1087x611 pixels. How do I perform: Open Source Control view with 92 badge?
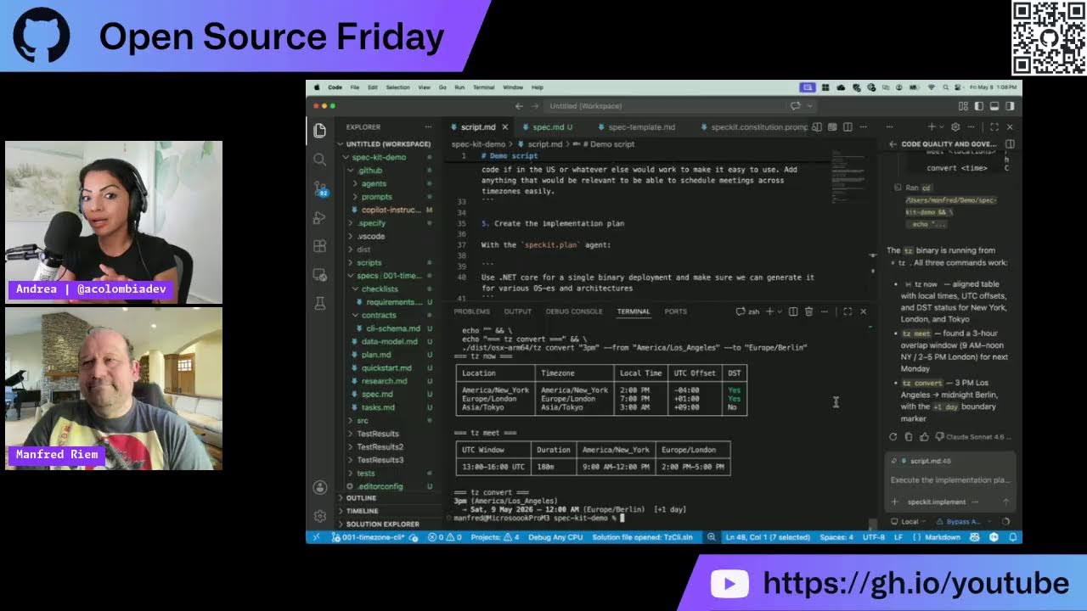[x=319, y=188]
